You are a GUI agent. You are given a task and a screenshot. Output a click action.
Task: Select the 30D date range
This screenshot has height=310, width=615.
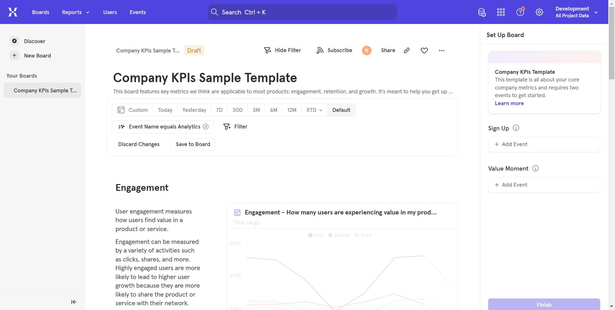tap(237, 110)
